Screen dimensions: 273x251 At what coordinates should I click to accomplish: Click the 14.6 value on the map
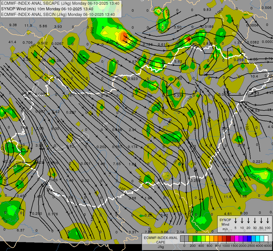54,180
